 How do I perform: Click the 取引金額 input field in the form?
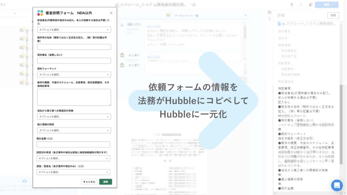(73, 144)
